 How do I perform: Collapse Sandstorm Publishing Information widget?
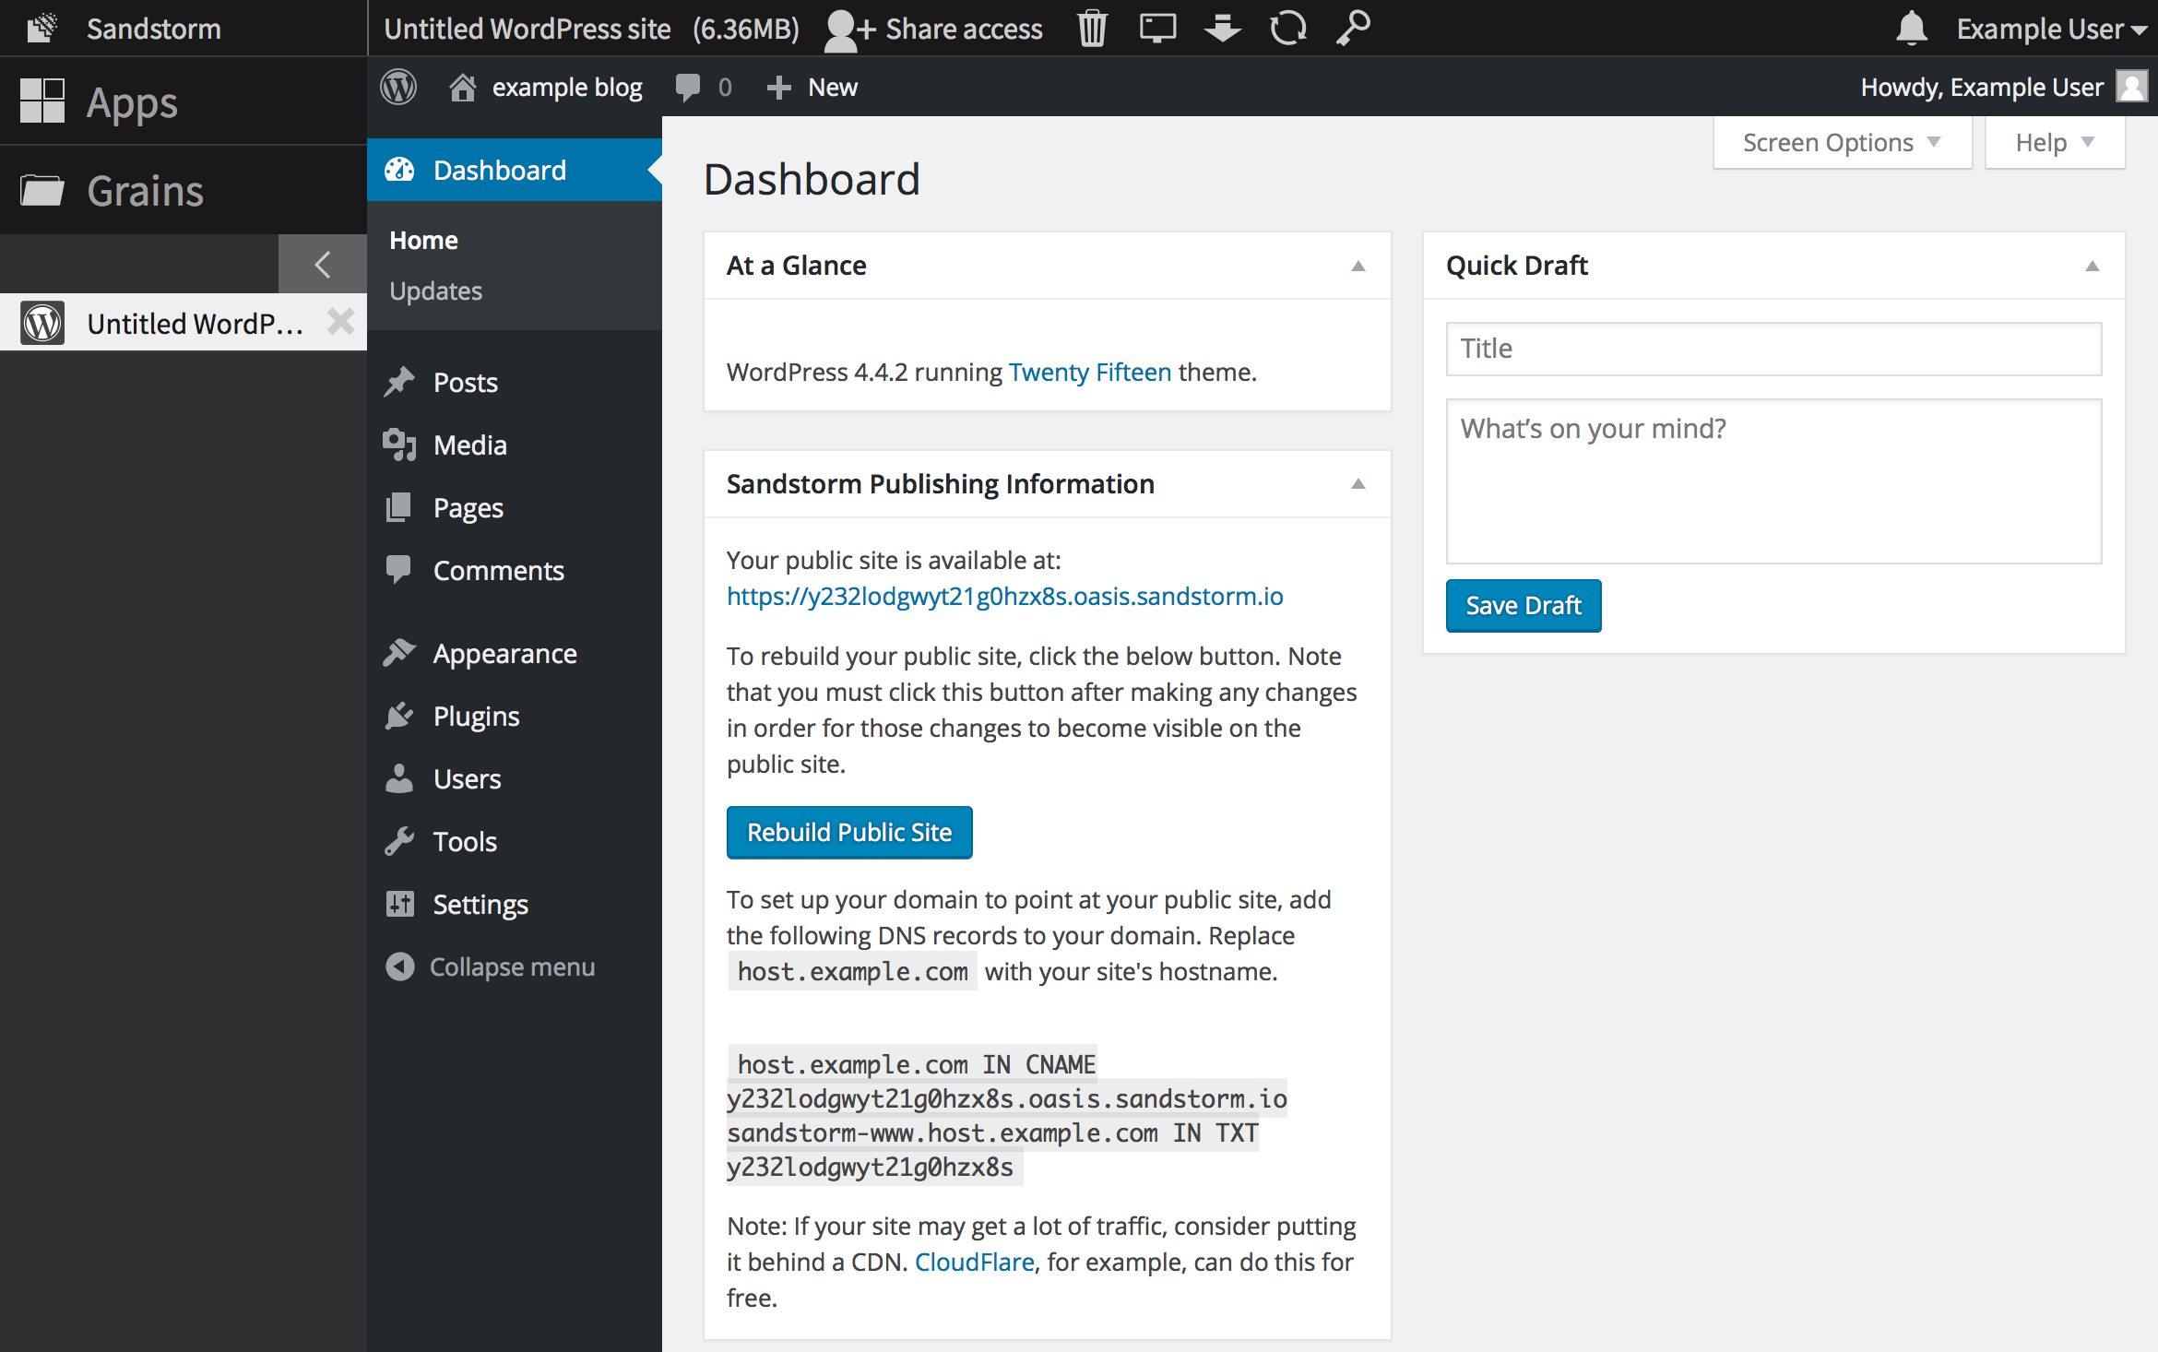[x=1358, y=484]
